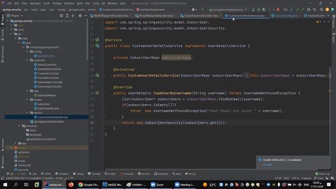Screen dimensions: 336x189
Task: Click Expand All in Project panel
Action: tap(67, 16)
